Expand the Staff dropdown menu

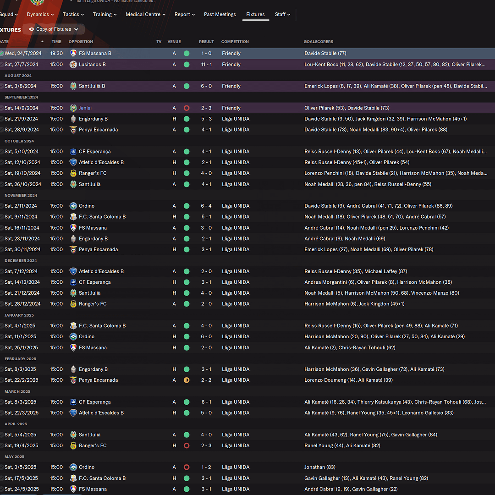pyautogui.click(x=282, y=14)
